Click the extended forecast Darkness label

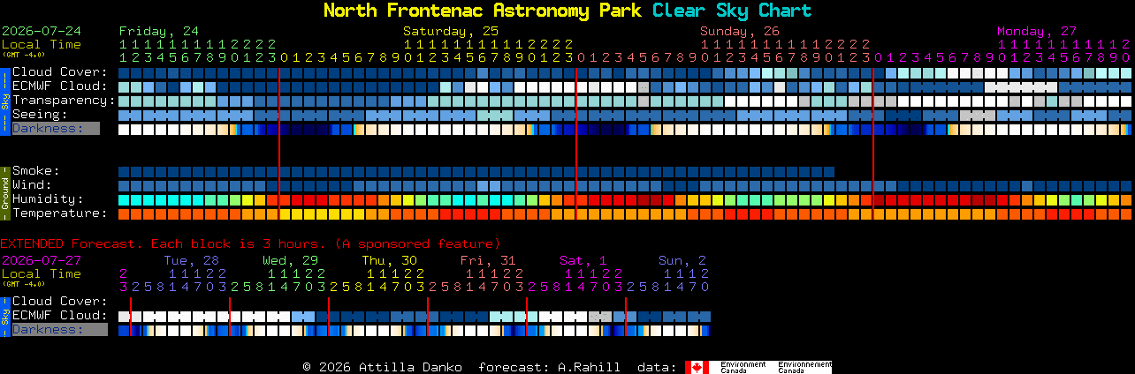point(59,330)
